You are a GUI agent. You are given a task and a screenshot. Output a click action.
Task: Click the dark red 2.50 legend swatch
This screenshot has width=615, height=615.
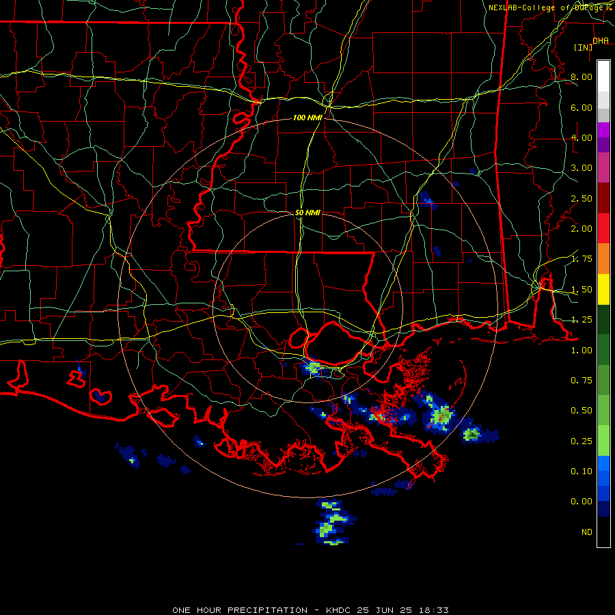(603, 198)
